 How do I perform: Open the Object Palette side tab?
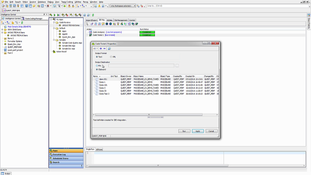coord(309,21)
